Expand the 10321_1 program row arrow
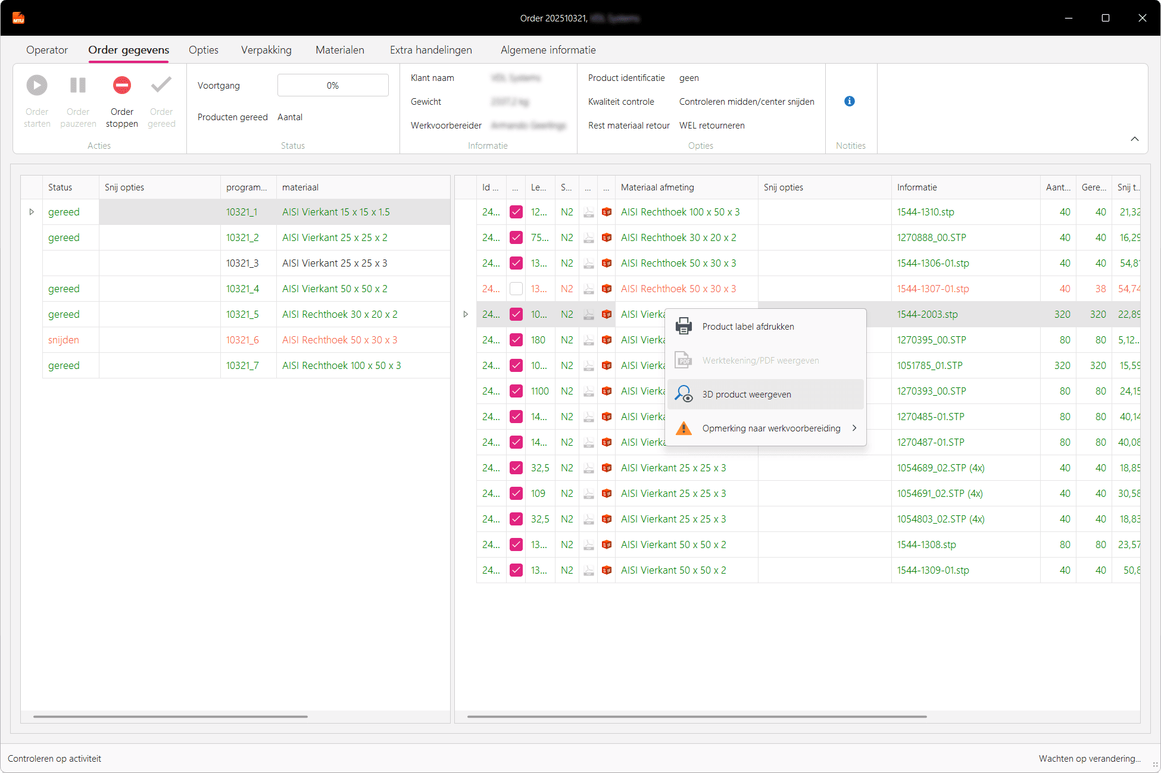The height and width of the screenshot is (773, 1161). tap(32, 212)
